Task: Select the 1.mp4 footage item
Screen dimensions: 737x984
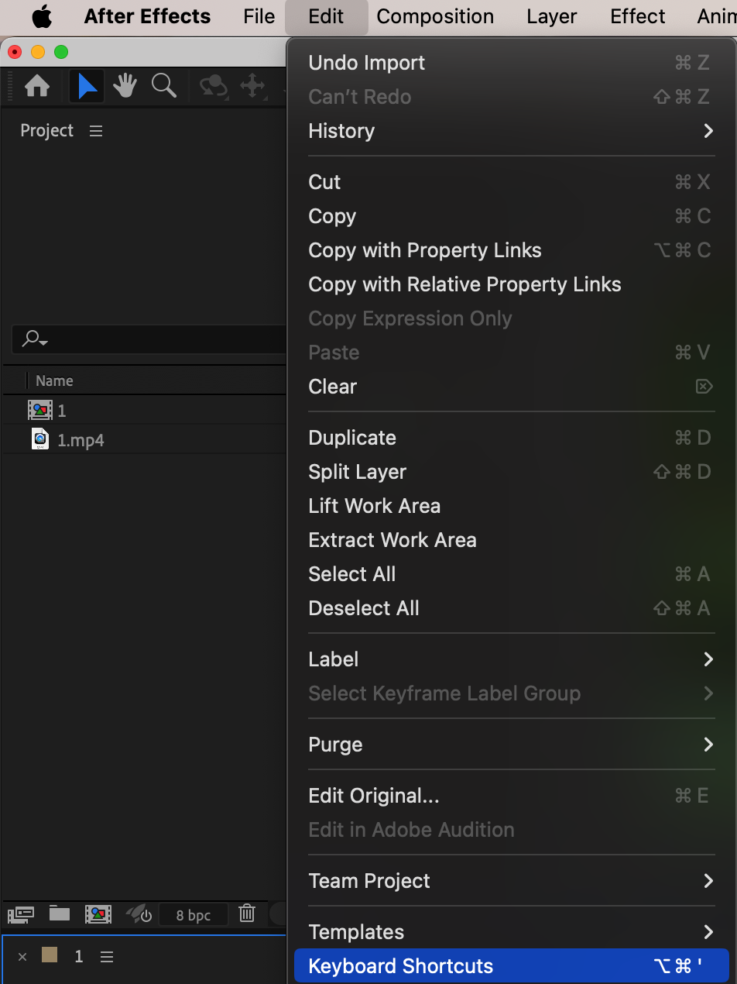Action: pos(81,440)
